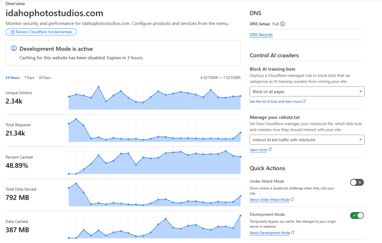Click the Development Mode info circle icon

pos(14,48)
